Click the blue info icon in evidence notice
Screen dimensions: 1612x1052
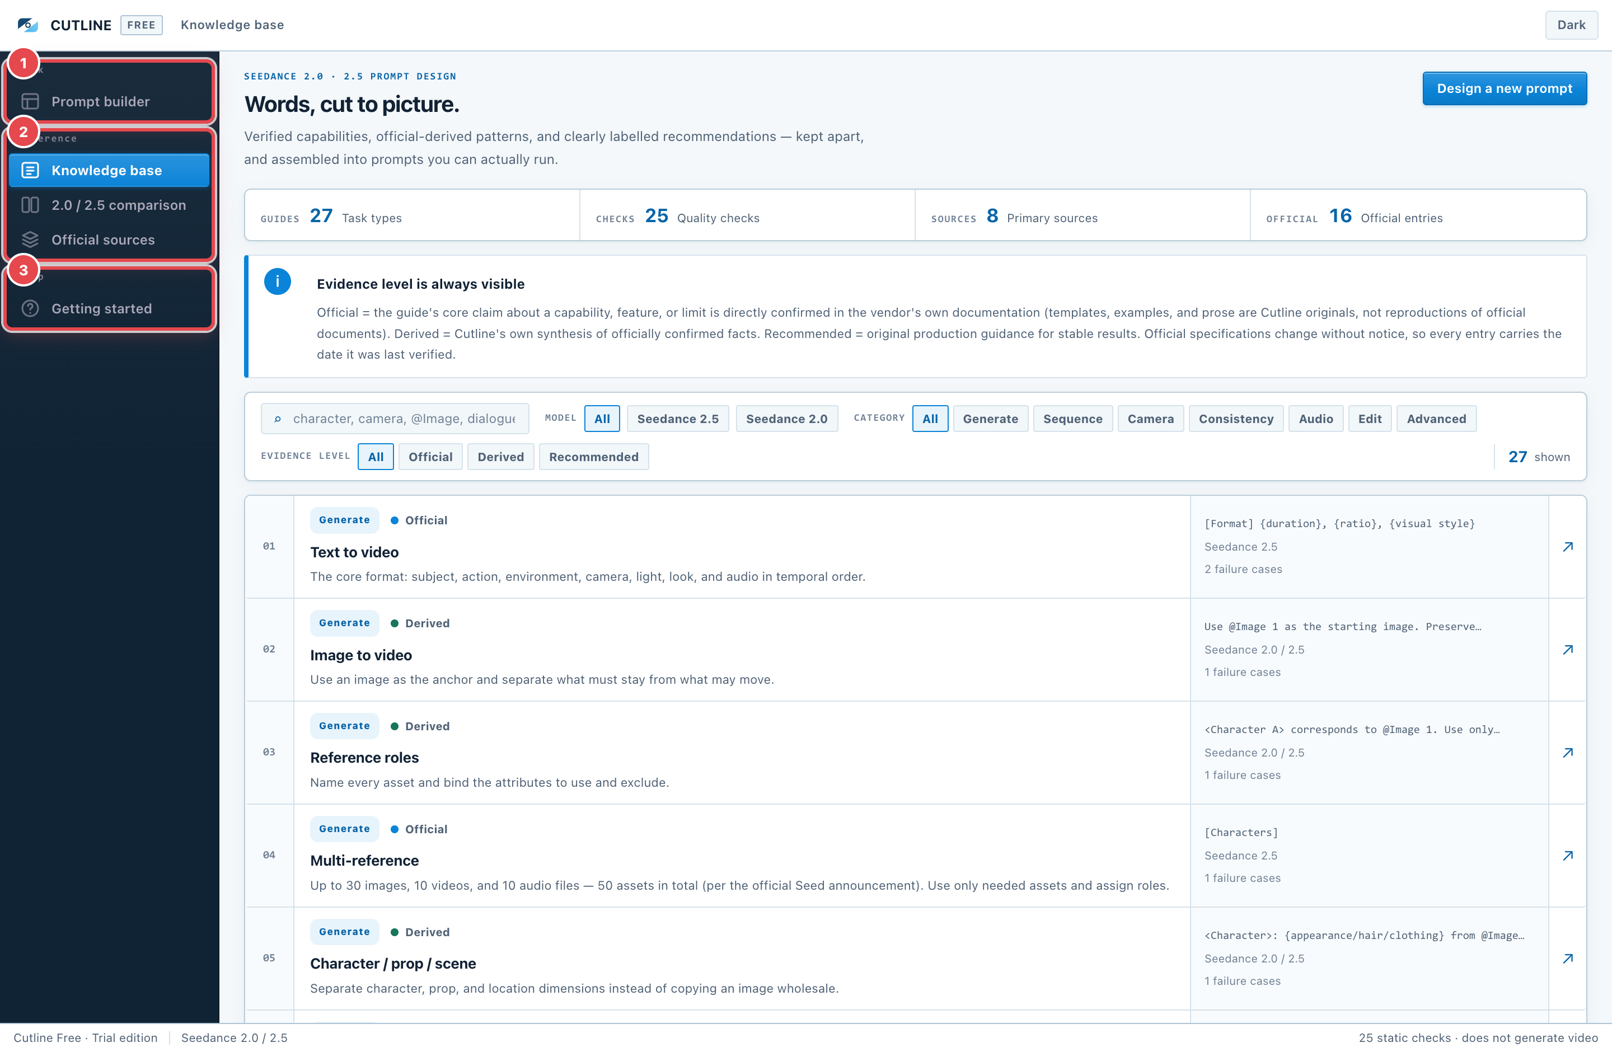coord(278,281)
